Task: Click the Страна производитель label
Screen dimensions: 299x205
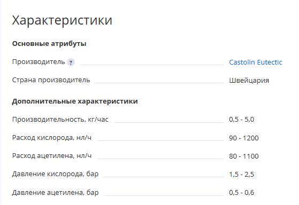Action: tap(51, 80)
